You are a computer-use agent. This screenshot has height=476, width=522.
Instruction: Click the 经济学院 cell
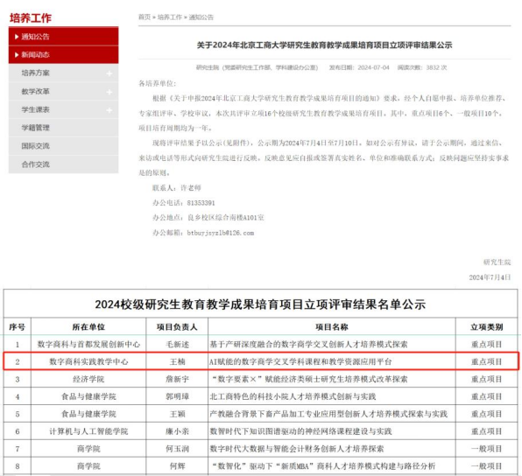88,379
